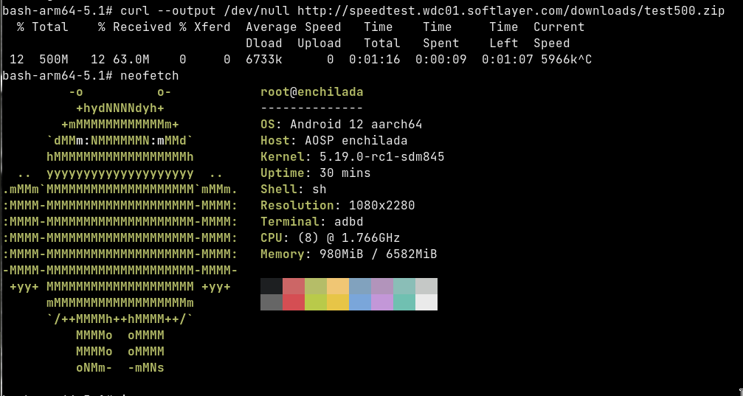This screenshot has height=396, width=743.
Task: Click the bright red swatch in the bottom row
Action: click(x=294, y=302)
